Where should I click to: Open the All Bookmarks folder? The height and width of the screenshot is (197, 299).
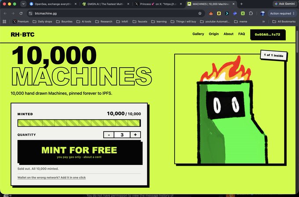(x=284, y=22)
